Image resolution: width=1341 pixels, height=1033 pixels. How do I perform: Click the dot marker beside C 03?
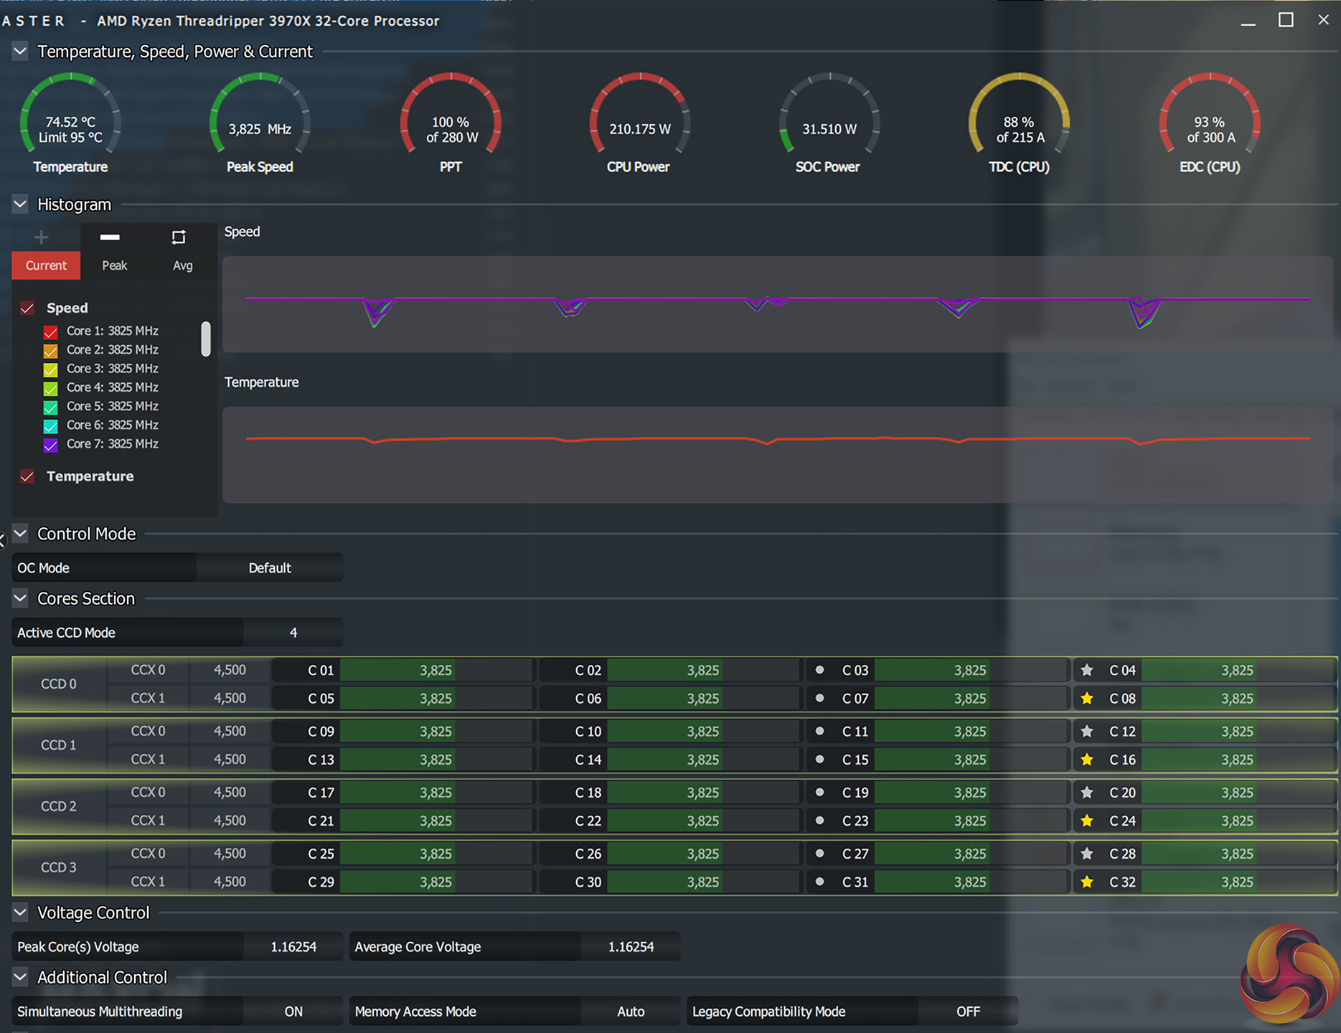819,670
